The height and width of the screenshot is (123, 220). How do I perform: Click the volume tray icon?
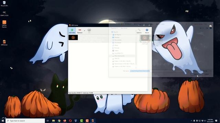point(205,121)
